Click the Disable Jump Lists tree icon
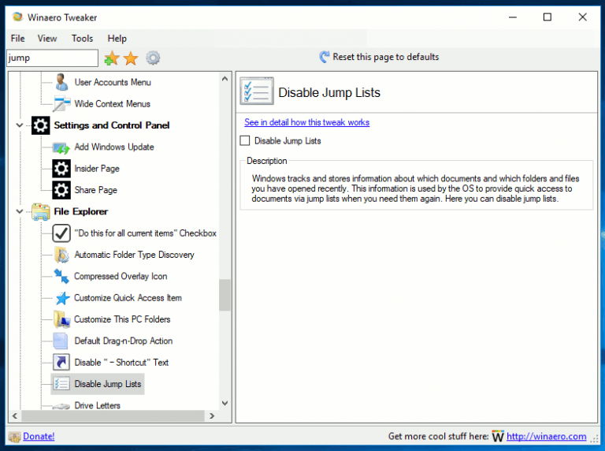This screenshot has width=605, height=451. [61, 384]
